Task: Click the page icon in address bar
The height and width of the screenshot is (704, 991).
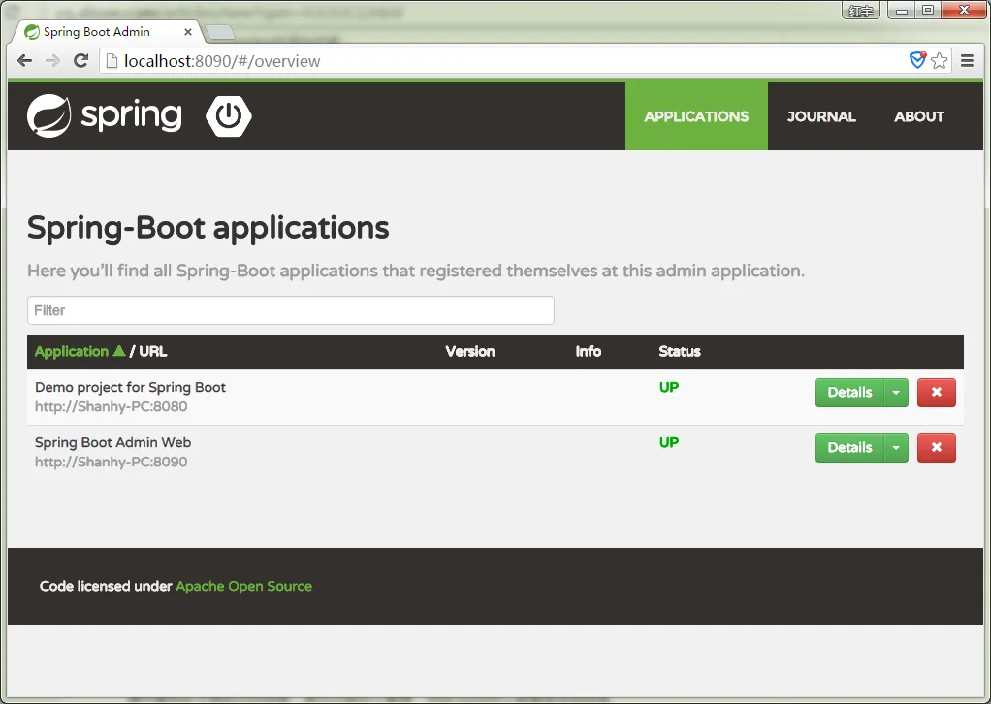Action: tap(112, 61)
